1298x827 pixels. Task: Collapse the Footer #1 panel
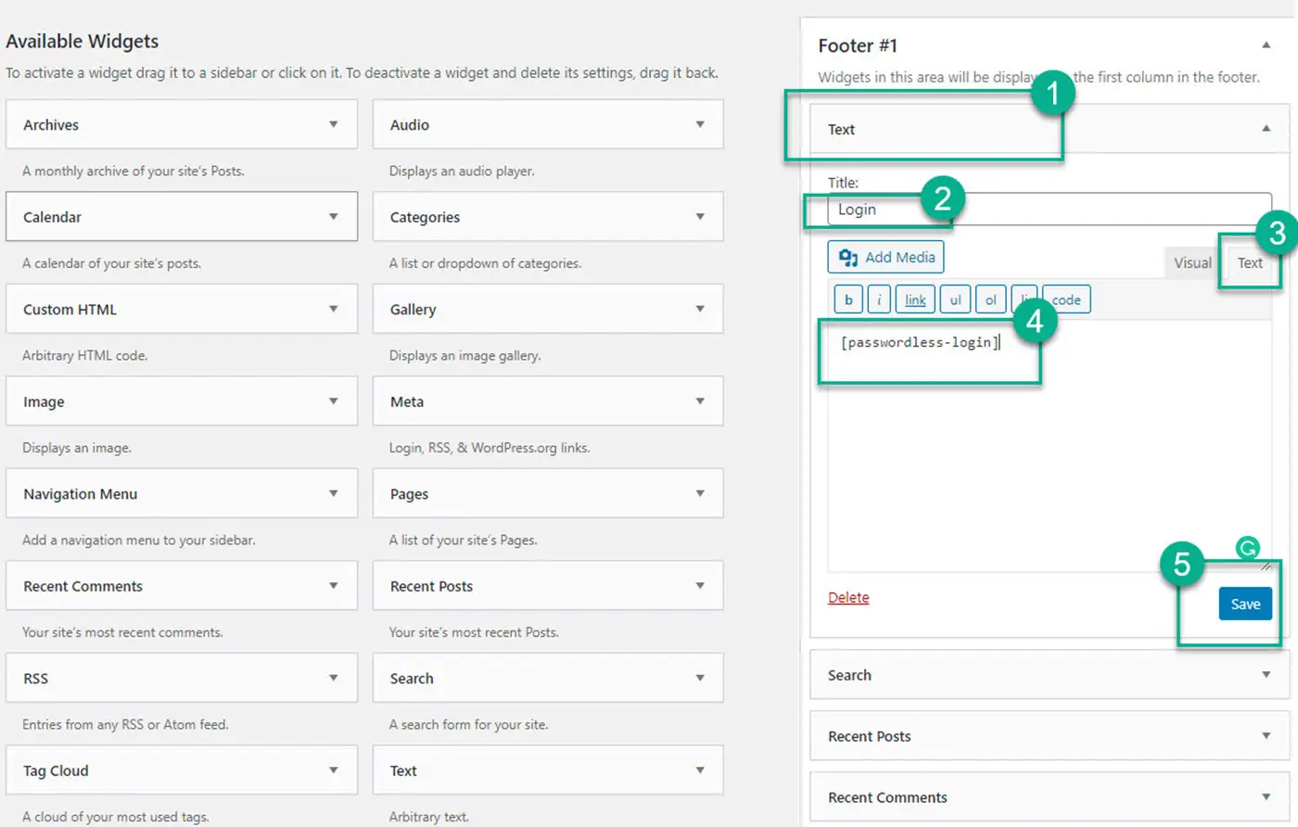click(1266, 45)
